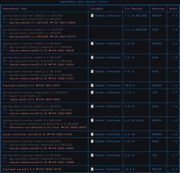The width and height of the screenshot is (180, 173).
Task: Click CVE-2022-27772 identifier
Action: click(x=64, y=37)
